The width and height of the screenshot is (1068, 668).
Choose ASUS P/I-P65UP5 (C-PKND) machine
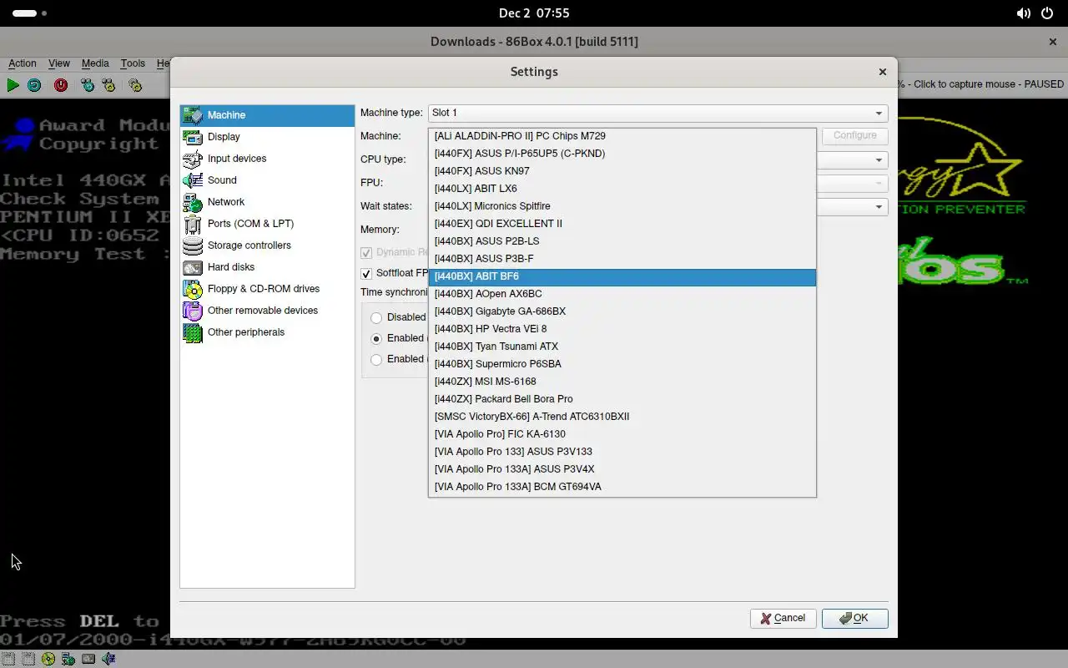(622, 154)
